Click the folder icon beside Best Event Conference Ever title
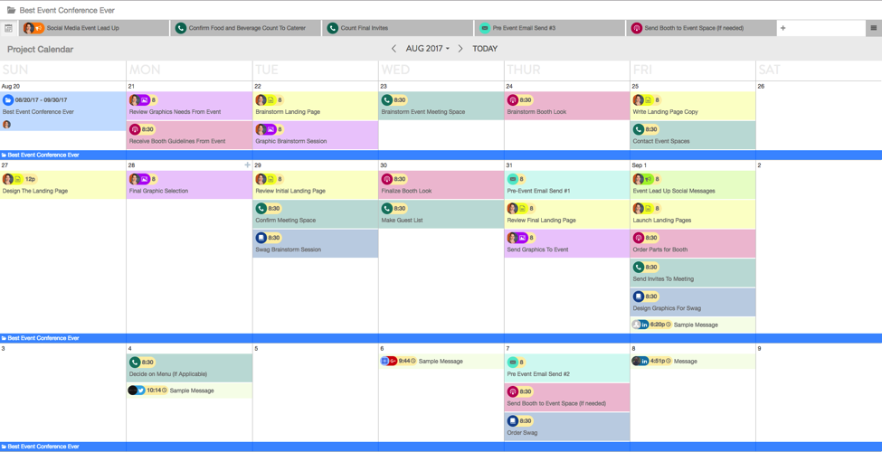 click(11, 10)
